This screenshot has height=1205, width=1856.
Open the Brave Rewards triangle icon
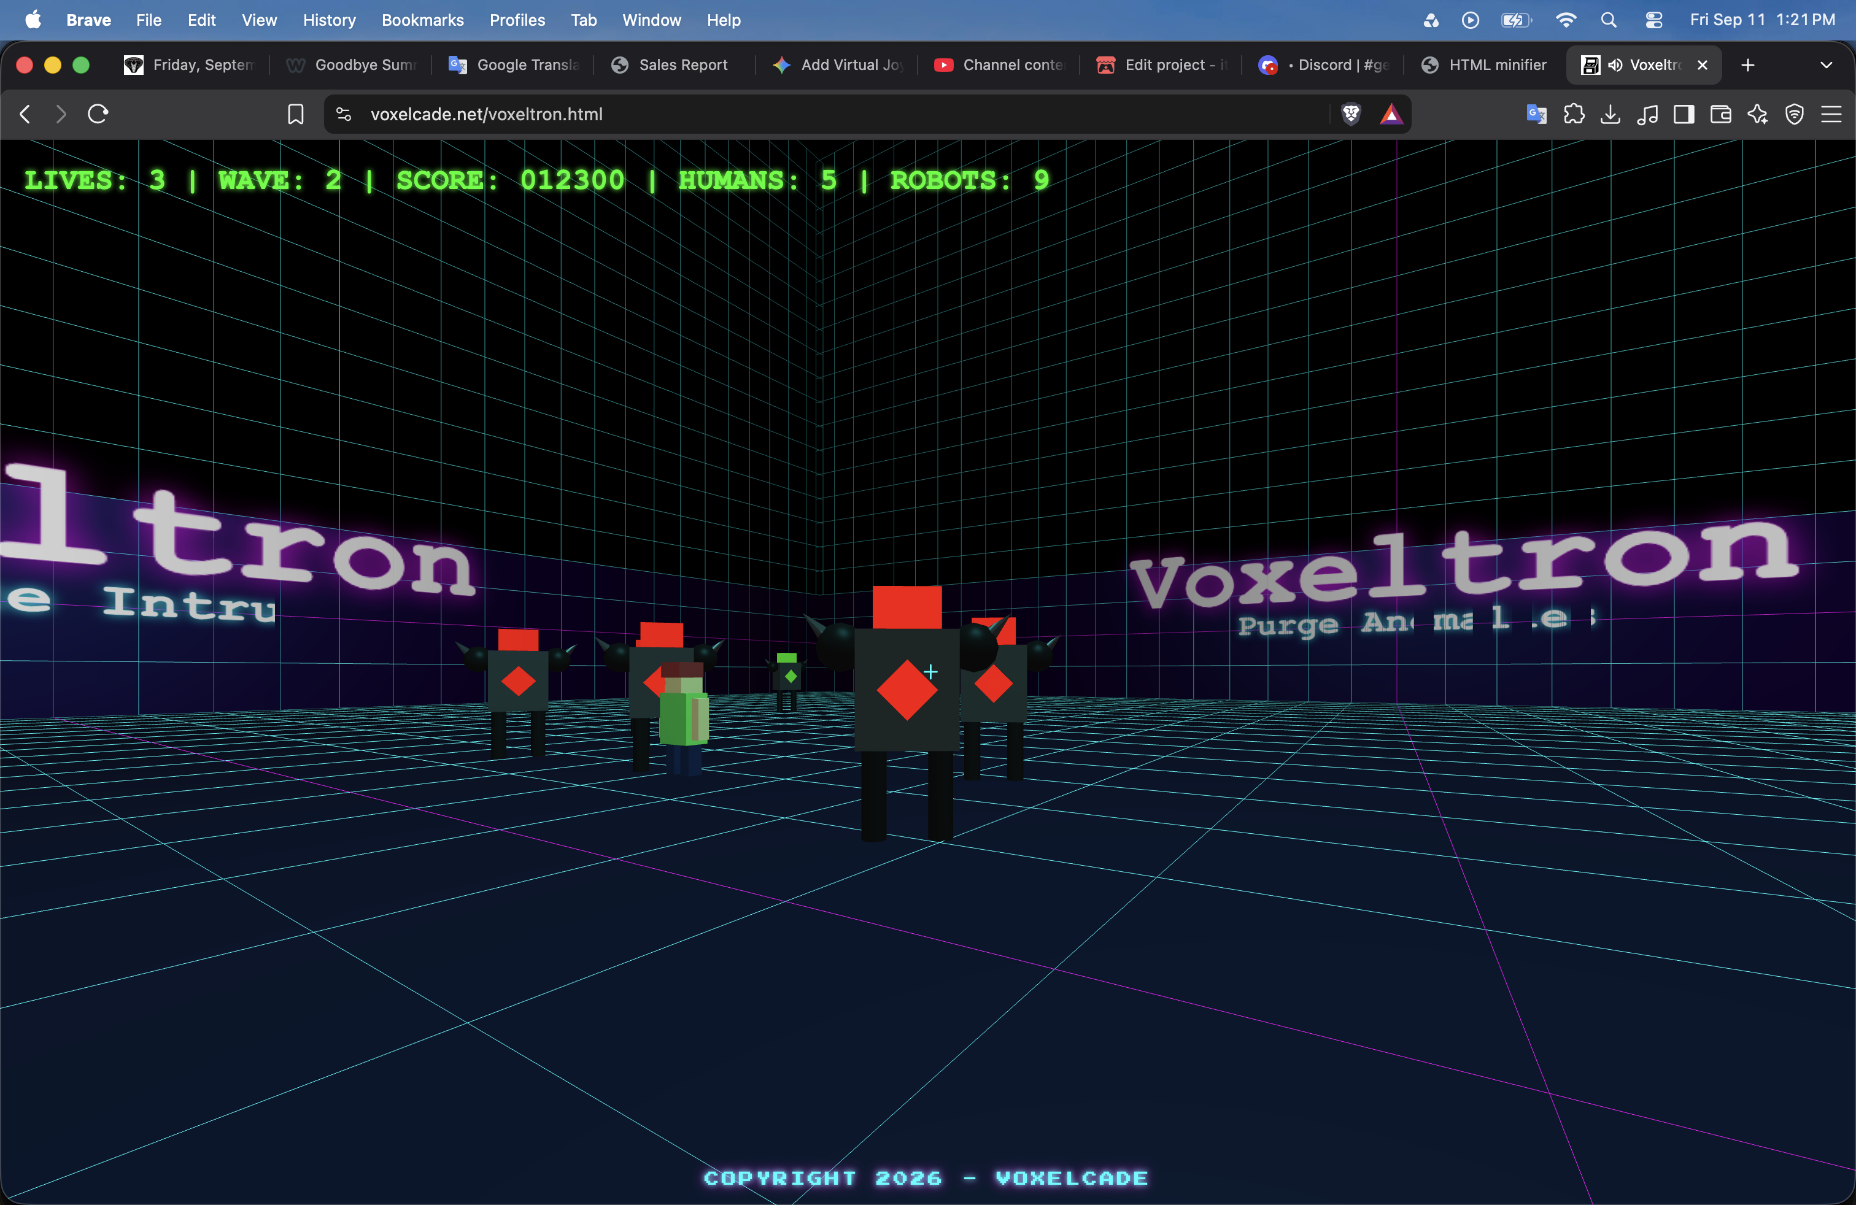[x=1391, y=114]
